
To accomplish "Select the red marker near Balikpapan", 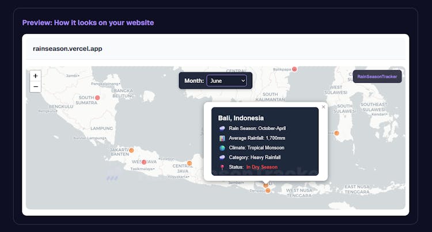I will point(294,69).
